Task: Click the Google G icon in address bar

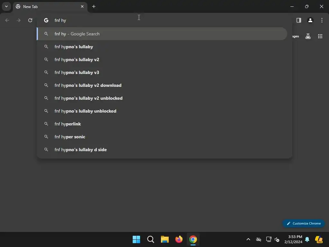Action: [46, 20]
